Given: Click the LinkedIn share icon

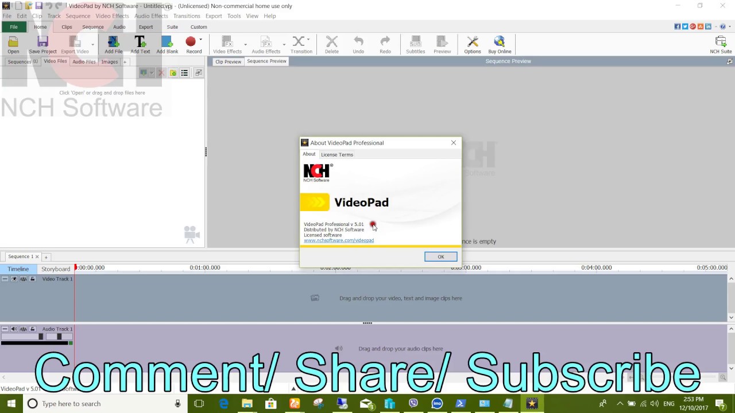Looking at the screenshot, I should 708,26.
